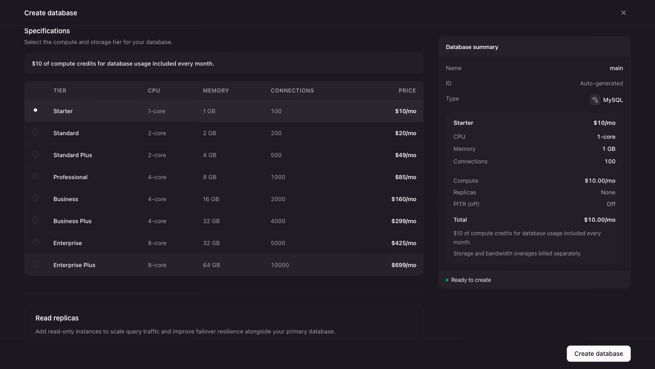Pick the Professional tier radio button
The width and height of the screenshot is (655, 369).
(35, 176)
